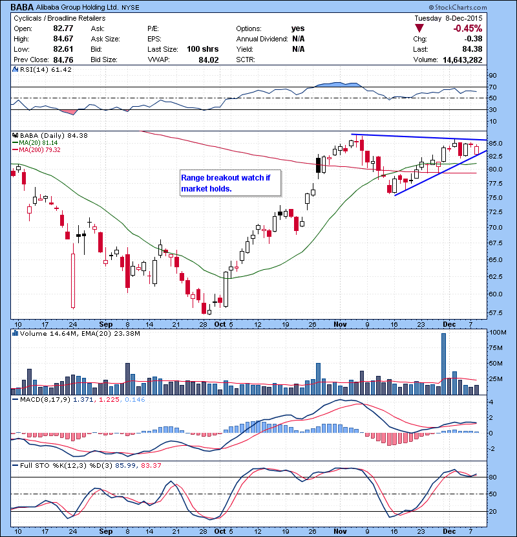Click the Ask Size: label
The height and width of the screenshot is (537, 517).
pos(105,39)
